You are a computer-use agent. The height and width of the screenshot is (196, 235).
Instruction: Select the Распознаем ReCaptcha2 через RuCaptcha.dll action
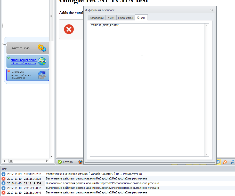pyautogui.click(x=28, y=75)
